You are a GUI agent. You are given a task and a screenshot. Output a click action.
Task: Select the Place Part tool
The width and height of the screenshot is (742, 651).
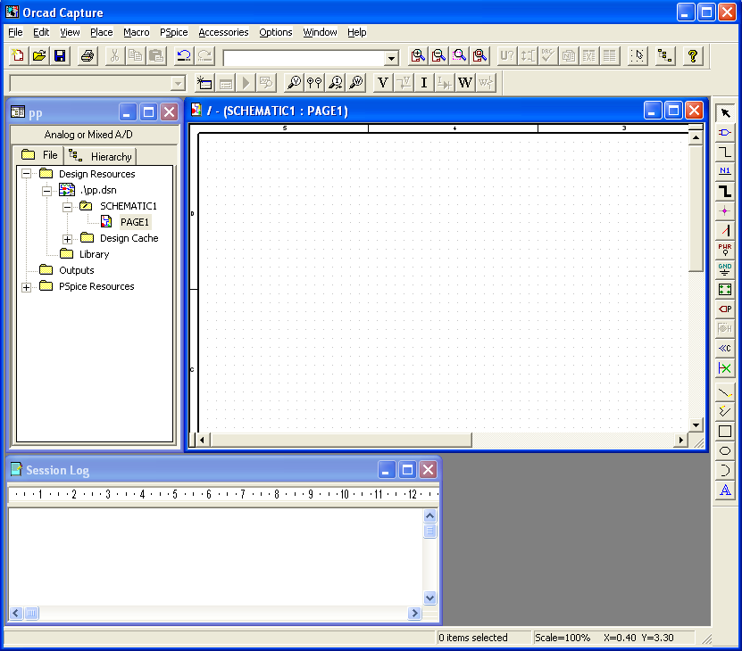(x=725, y=132)
